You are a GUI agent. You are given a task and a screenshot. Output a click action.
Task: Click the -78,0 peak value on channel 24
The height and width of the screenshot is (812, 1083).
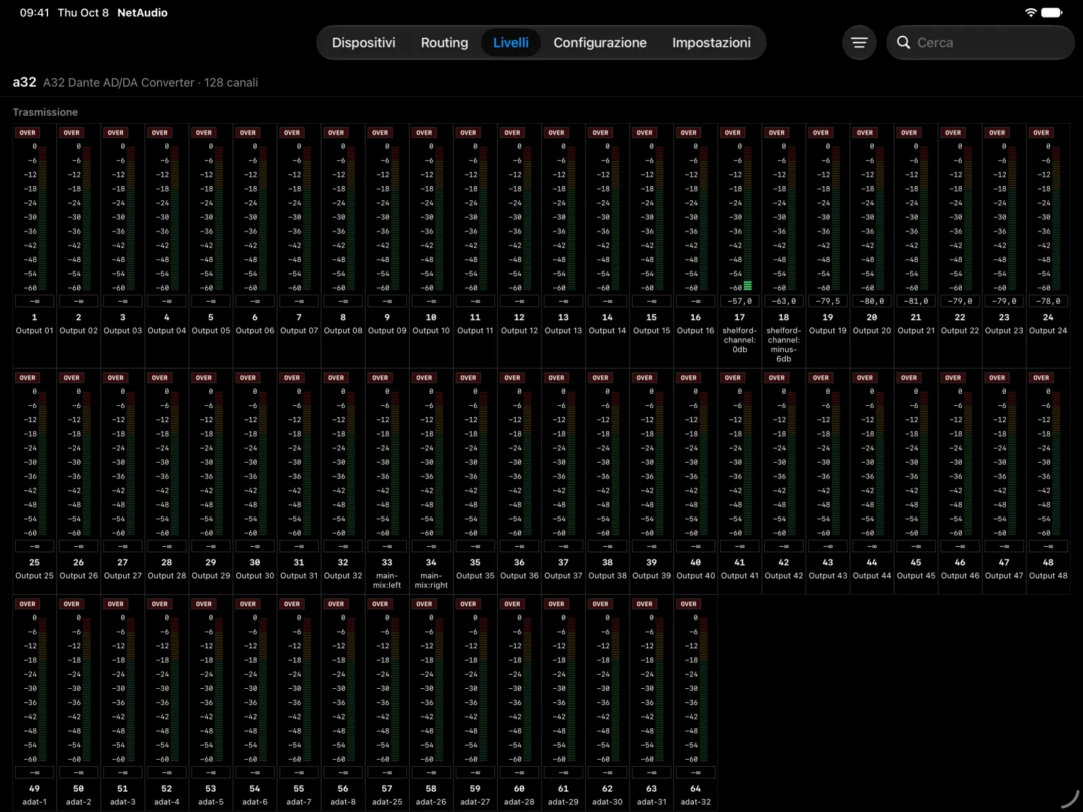pyautogui.click(x=1048, y=301)
